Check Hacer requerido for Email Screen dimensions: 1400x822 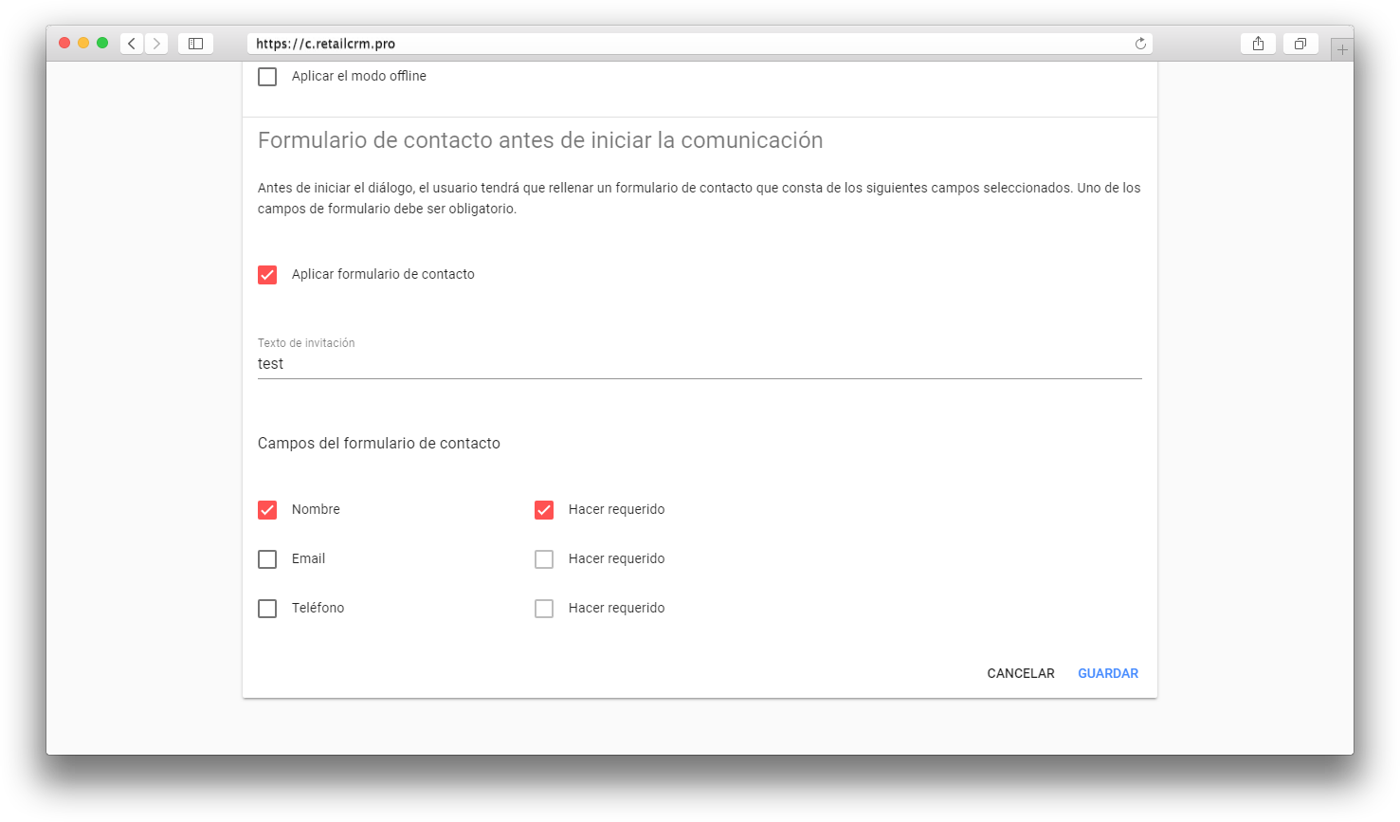(x=544, y=559)
